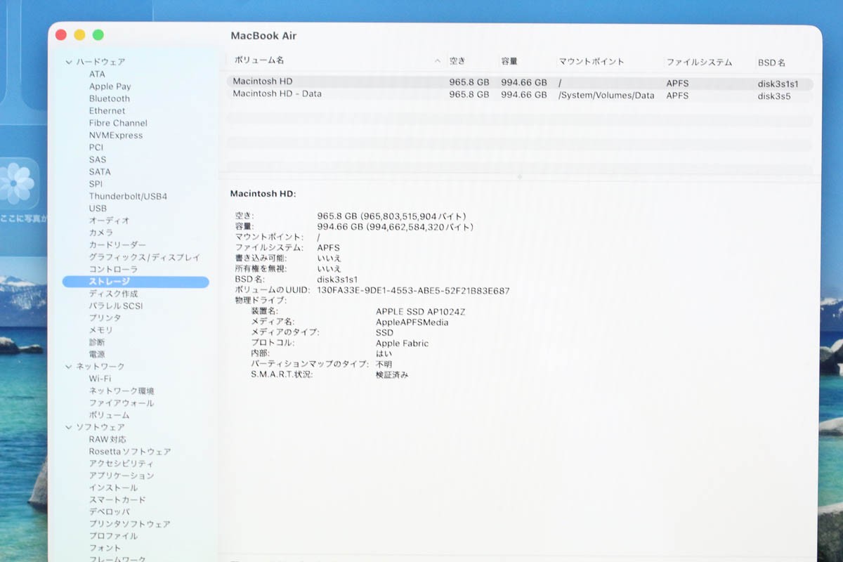The image size is (843, 562).
Task: Collapse the ネットワーク section in sidebar
Action: 69,367
